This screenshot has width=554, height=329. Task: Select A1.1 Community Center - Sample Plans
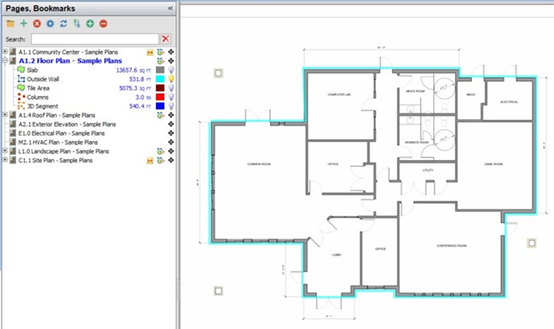coord(68,52)
